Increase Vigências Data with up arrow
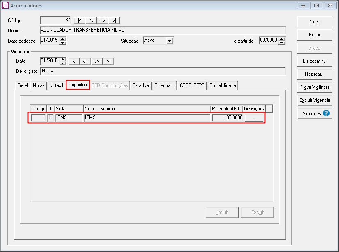 [x=62, y=59]
